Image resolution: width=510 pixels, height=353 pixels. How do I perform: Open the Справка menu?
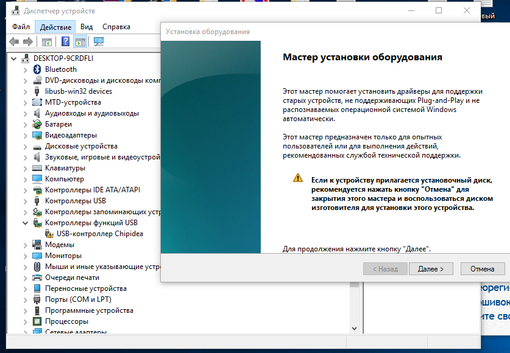(116, 27)
